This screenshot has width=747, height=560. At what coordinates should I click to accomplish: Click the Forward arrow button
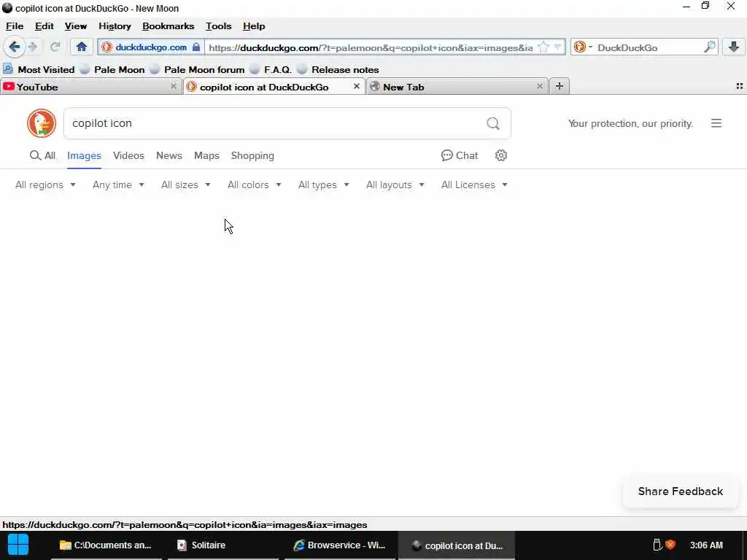pyautogui.click(x=33, y=47)
